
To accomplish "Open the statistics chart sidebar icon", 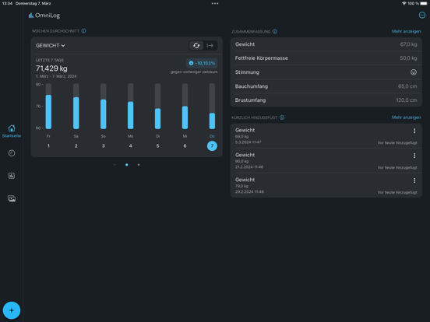I will (12, 176).
